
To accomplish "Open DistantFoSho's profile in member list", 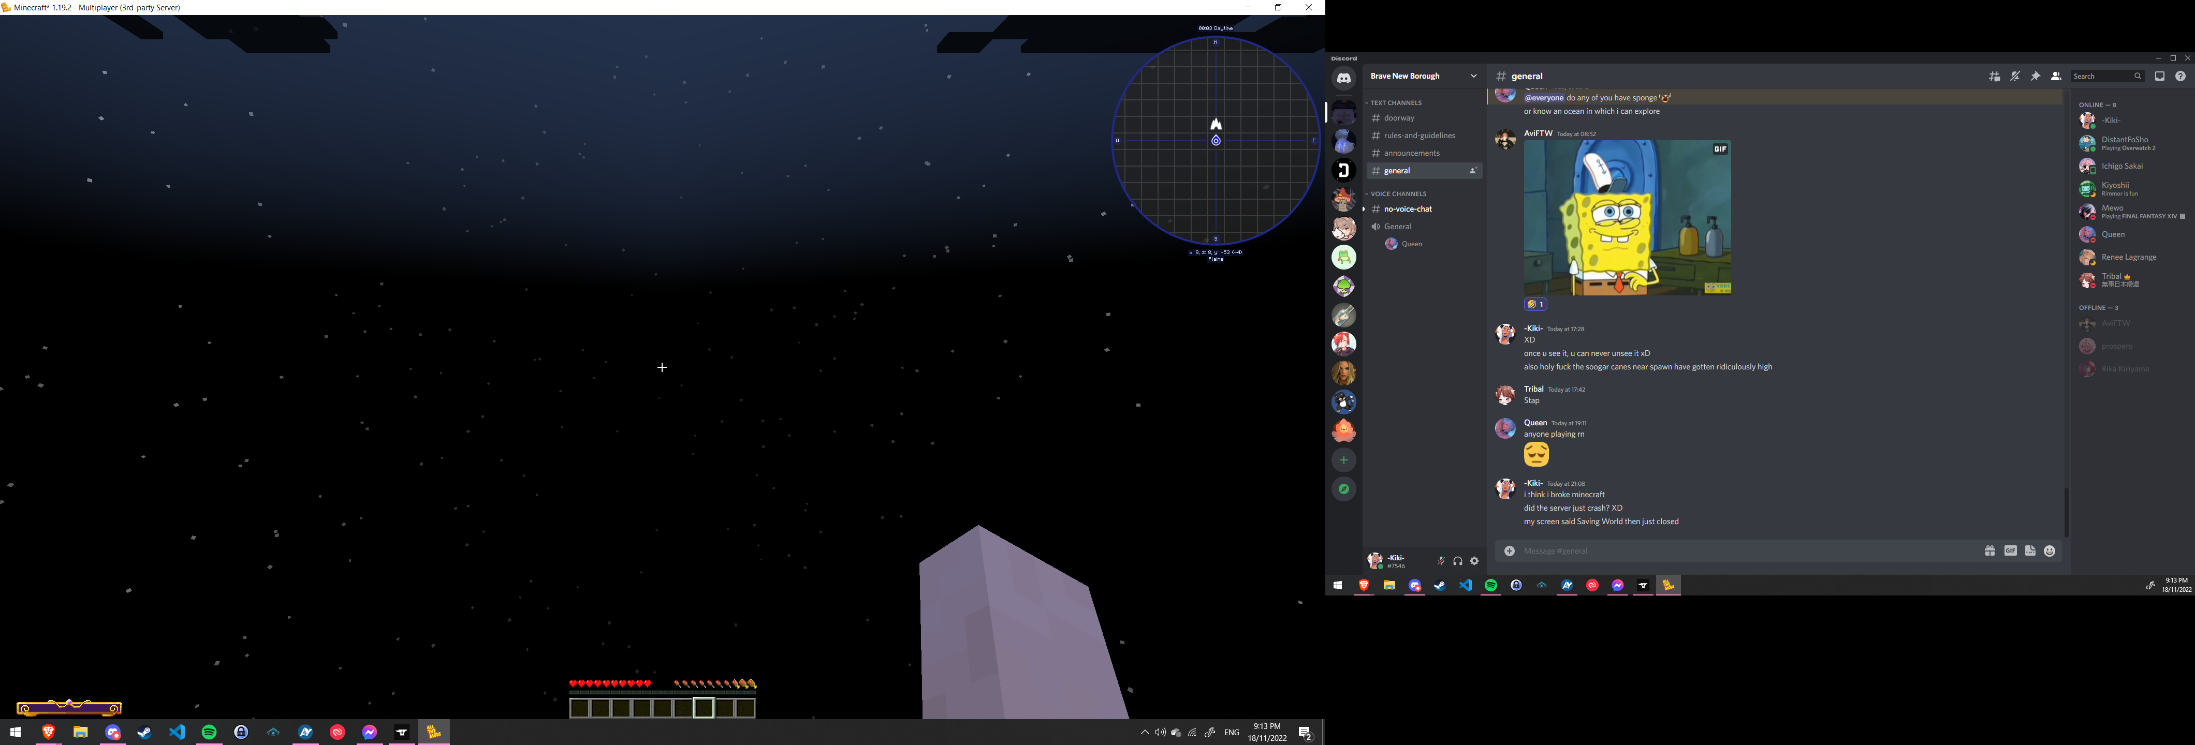I will point(2133,143).
